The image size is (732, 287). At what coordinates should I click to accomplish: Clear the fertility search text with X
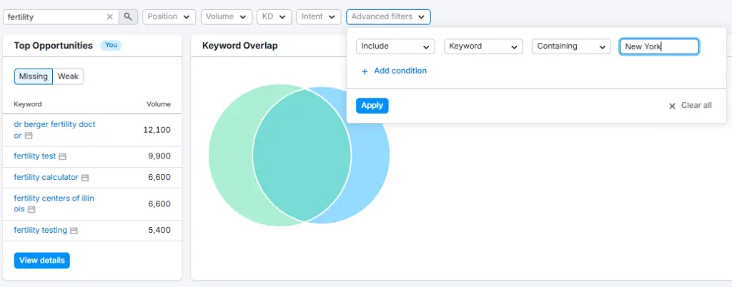pos(109,16)
